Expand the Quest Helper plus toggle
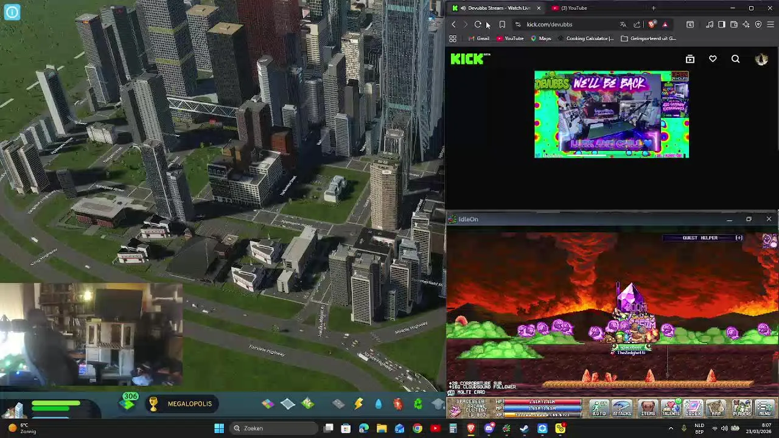This screenshot has width=779, height=438. click(739, 238)
